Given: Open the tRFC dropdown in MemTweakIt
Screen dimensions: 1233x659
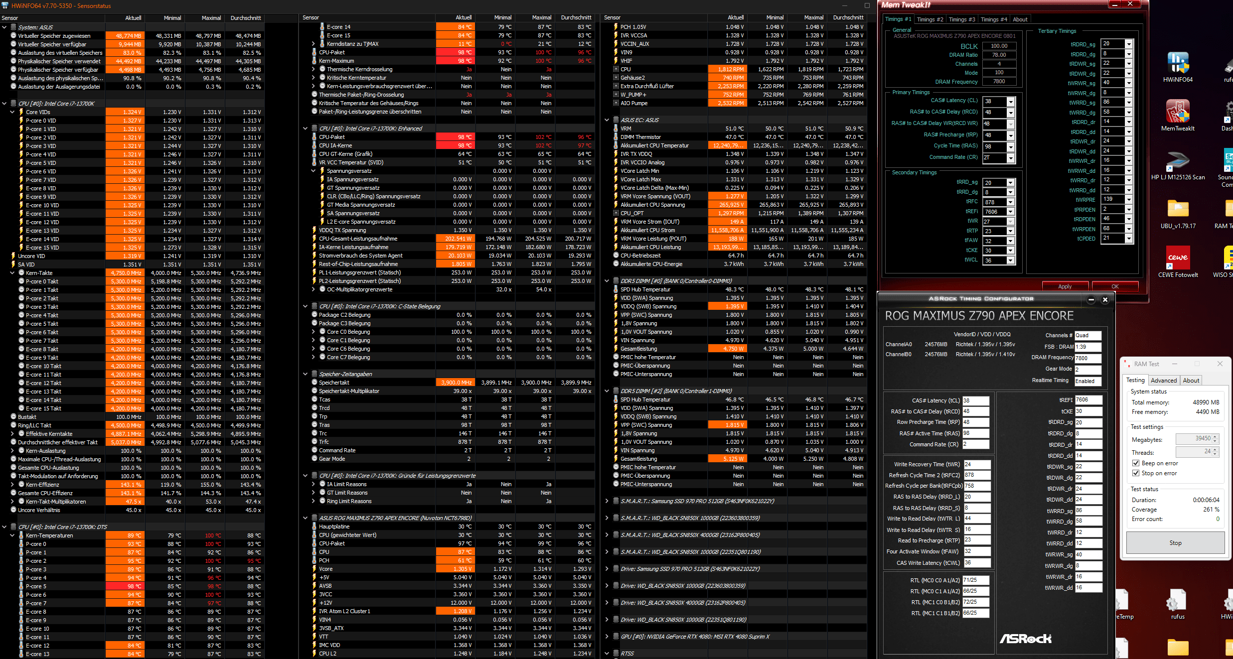Looking at the screenshot, I should pyautogui.click(x=1010, y=202).
